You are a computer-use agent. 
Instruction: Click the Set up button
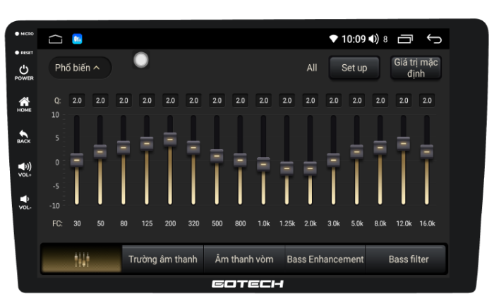click(x=354, y=68)
